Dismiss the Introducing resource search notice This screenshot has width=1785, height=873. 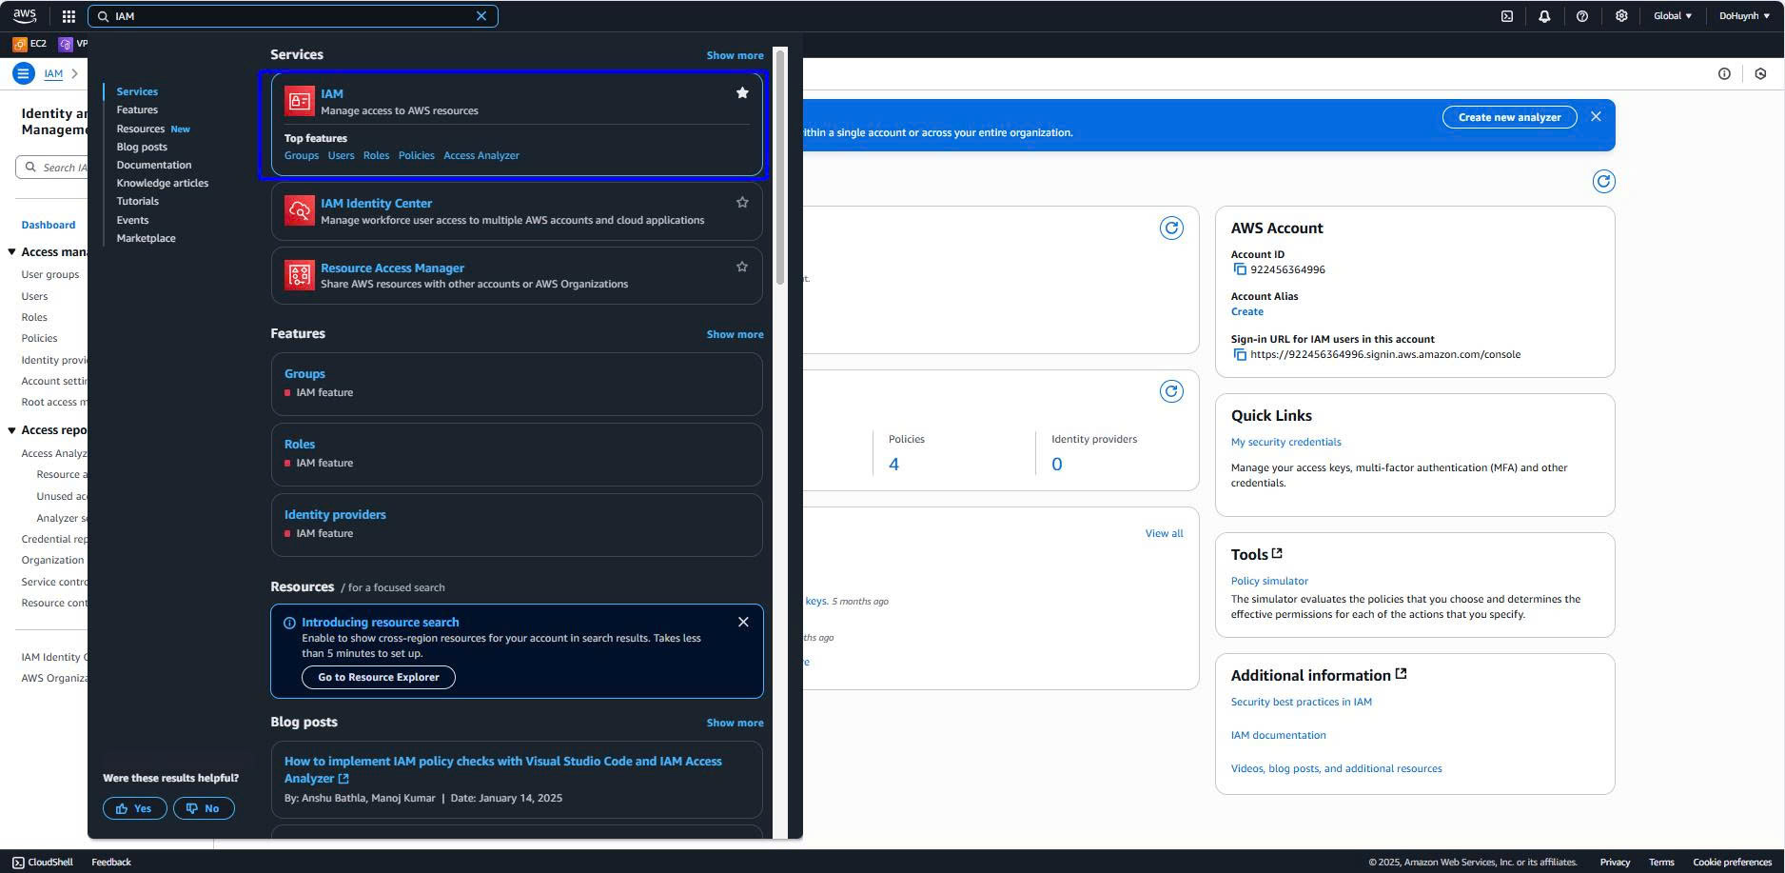[743, 623]
